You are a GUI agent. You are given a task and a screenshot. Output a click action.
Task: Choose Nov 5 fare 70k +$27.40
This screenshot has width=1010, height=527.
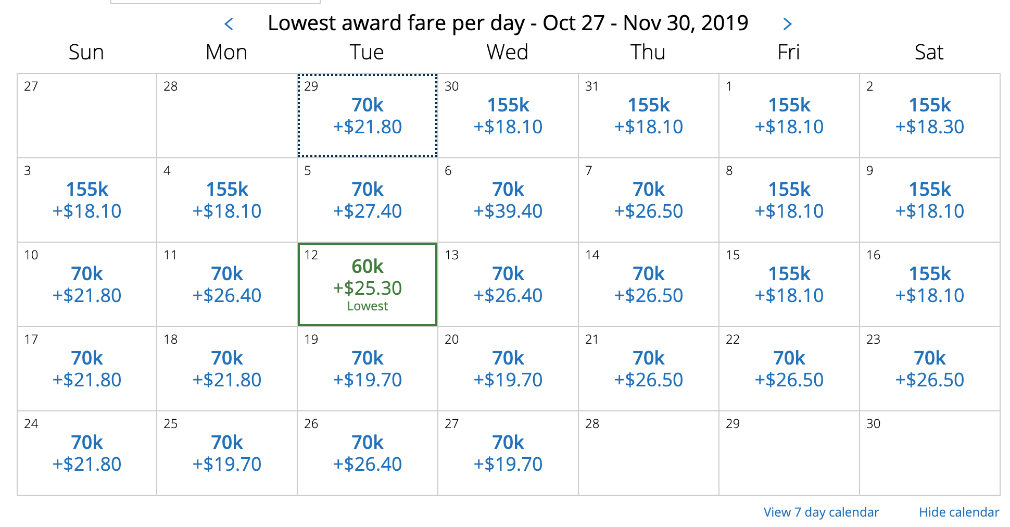(x=368, y=200)
